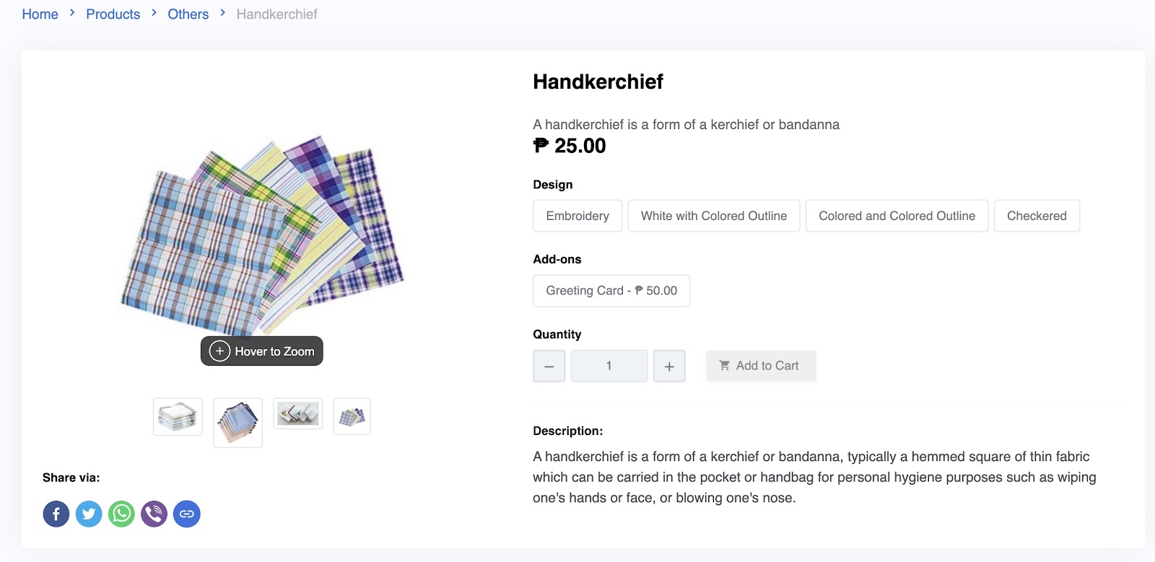Choose the White with Colored Outline design
Image resolution: width=1155 pixels, height=562 pixels.
click(714, 216)
